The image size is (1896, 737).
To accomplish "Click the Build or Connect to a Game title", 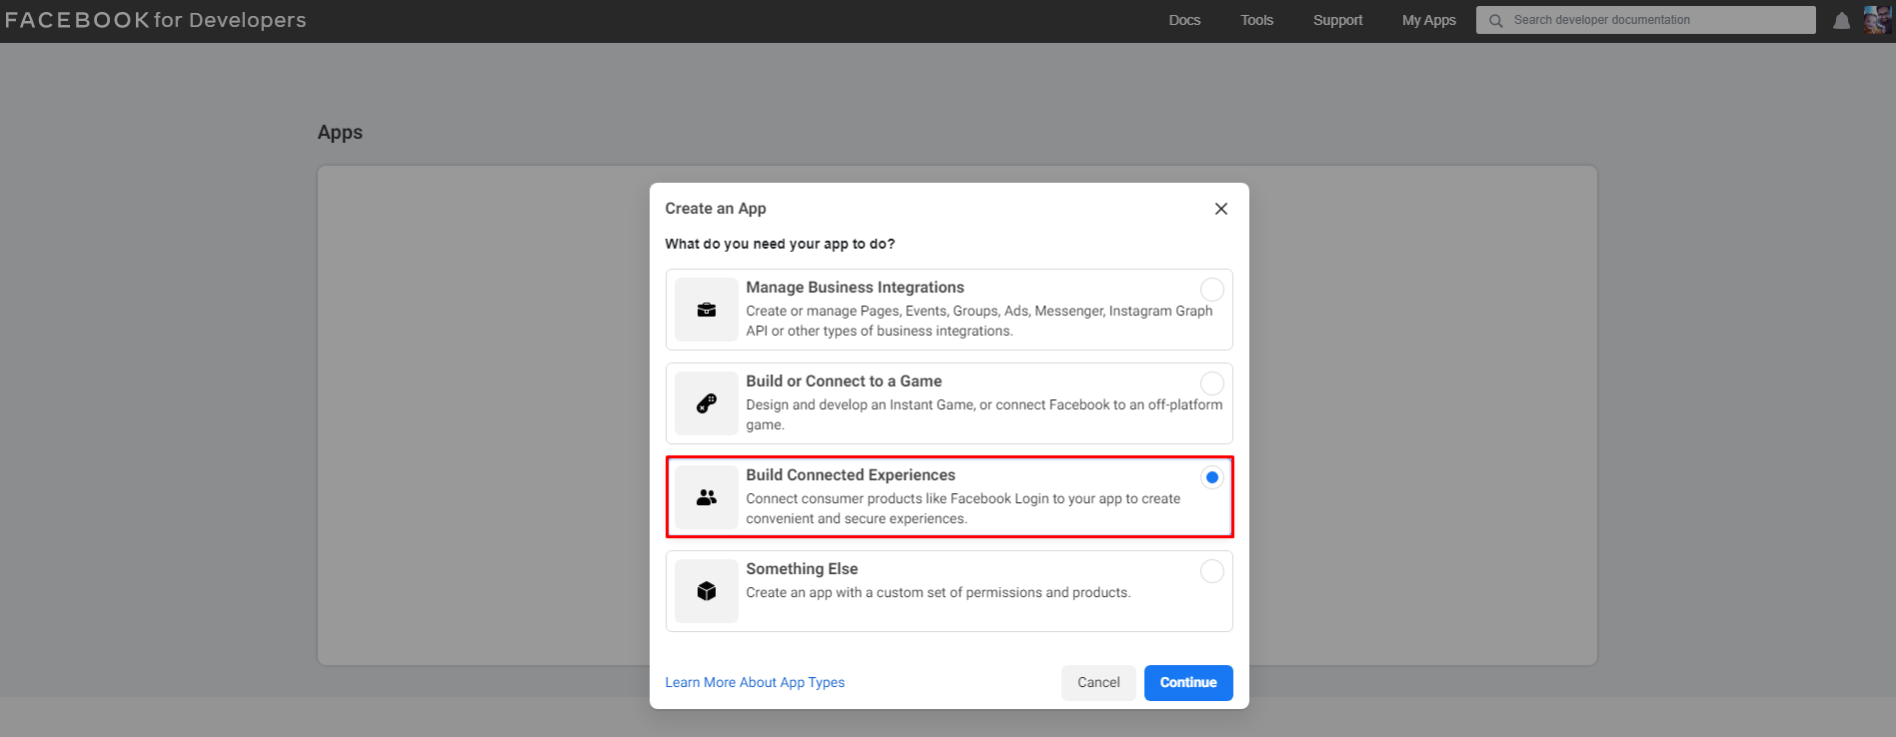I will pos(844,381).
